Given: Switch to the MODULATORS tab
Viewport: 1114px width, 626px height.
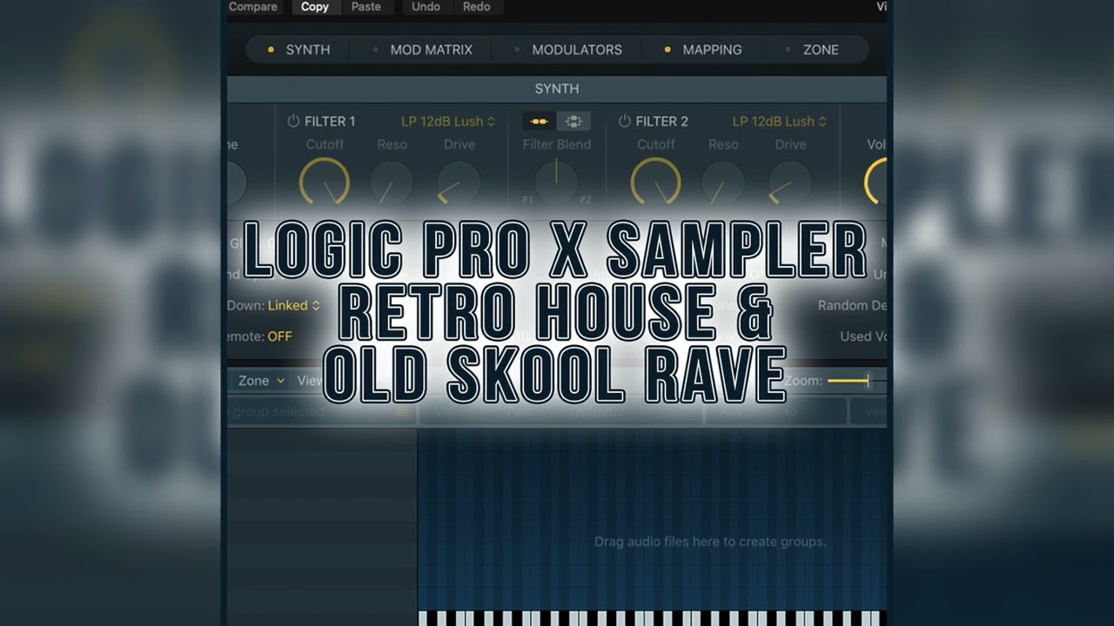Looking at the screenshot, I should (567, 50).
